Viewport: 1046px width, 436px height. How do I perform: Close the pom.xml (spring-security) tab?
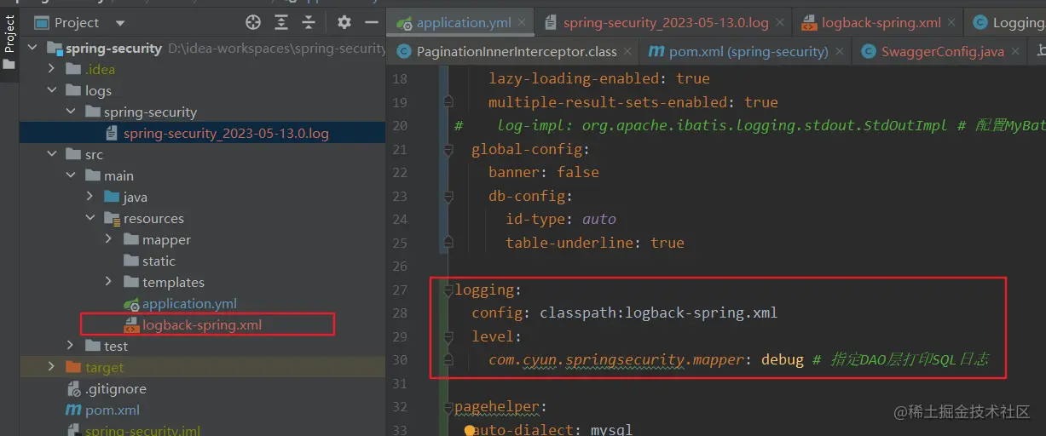tap(838, 53)
